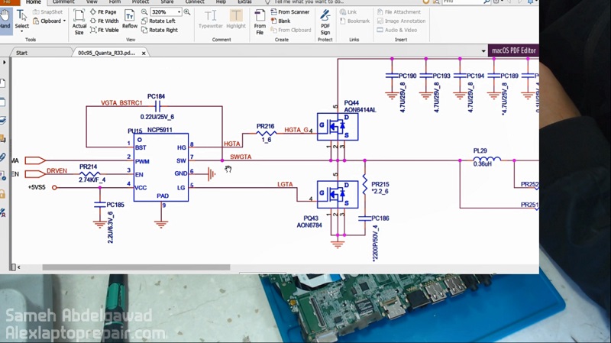Rotate the page left
This screenshot has width=611, height=343.
(158, 21)
